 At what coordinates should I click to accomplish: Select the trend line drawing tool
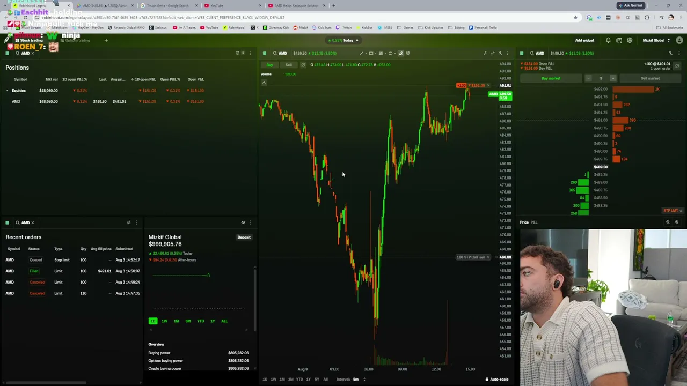point(361,53)
